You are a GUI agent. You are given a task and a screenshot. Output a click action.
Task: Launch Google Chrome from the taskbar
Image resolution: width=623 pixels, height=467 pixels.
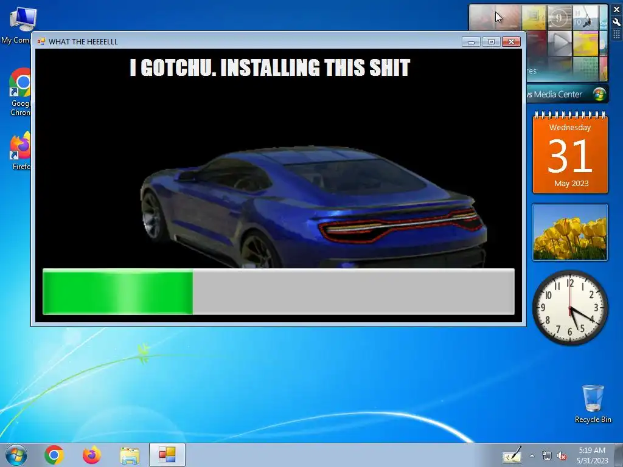54,455
